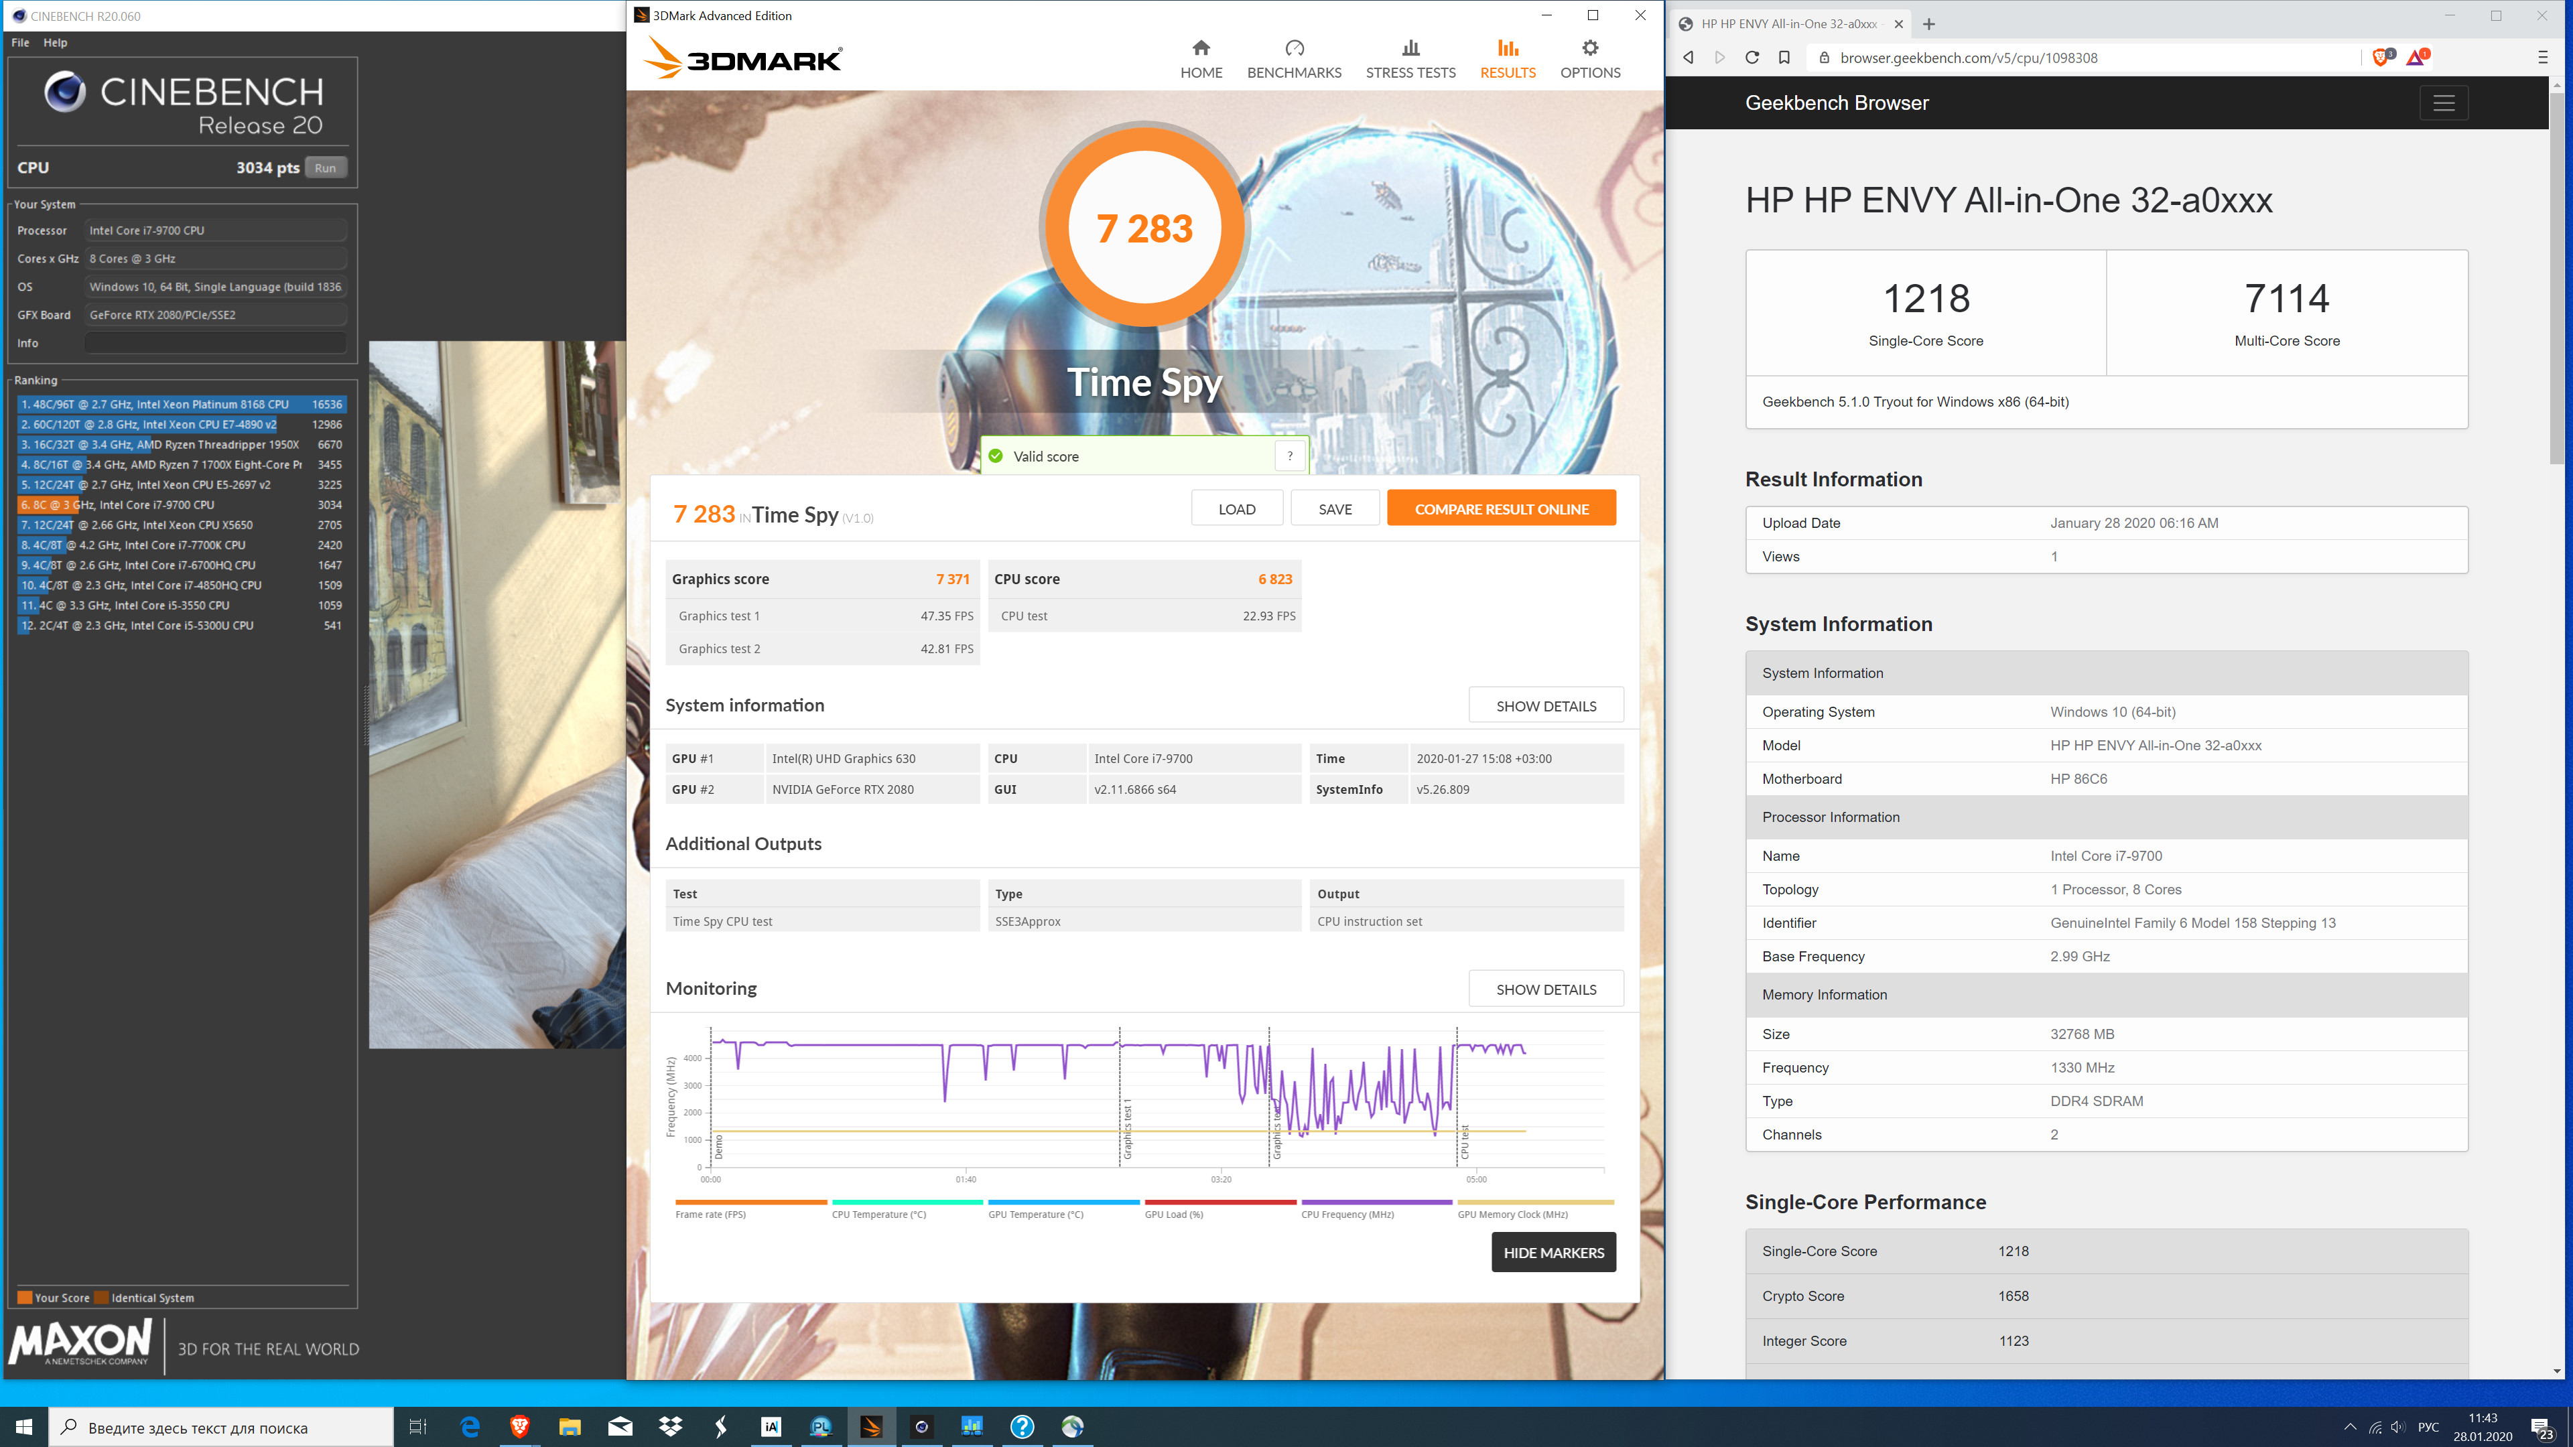
Task: Open the 3DMark HOME tab
Action: pos(1201,60)
